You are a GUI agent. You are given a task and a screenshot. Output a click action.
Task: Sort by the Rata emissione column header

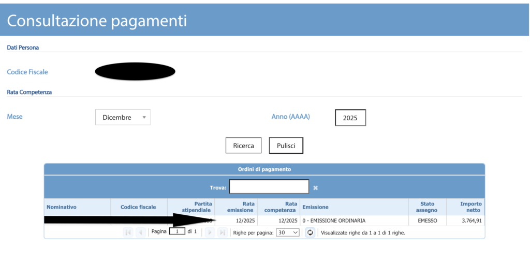click(240, 207)
